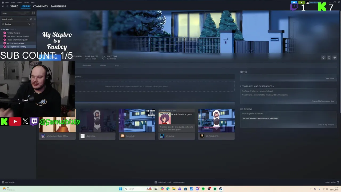Select My Stepbro is a Femboy
This screenshot has height=192, width=341.
point(16,47)
